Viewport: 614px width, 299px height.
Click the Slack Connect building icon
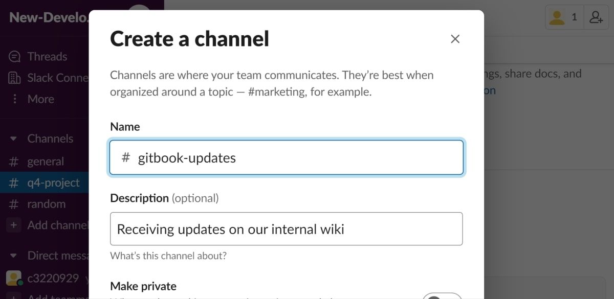coord(15,78)
